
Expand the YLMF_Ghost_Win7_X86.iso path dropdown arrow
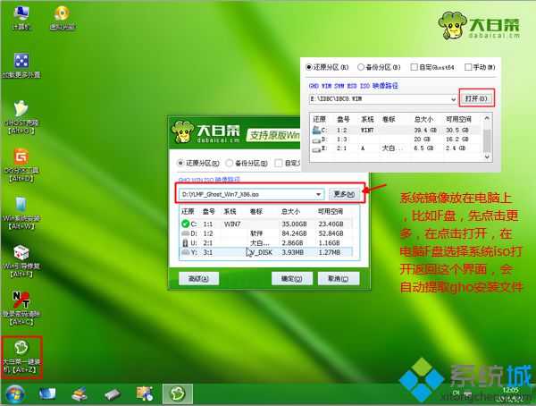pyautogui.click(x=318, y=194)
